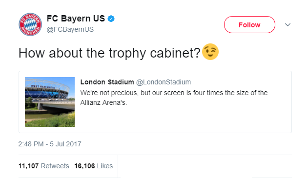
Task: Click the 5 Jul 2017 date text
Action: coord(65,144)
